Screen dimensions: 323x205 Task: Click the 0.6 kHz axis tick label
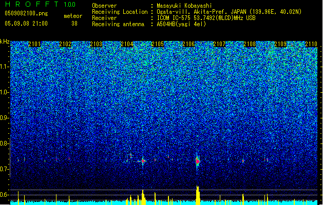pos(5,195)
